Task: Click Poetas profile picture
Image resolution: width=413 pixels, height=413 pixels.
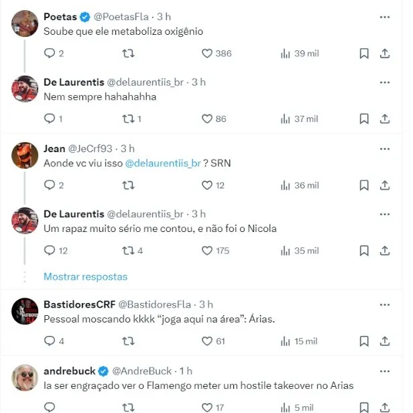Action: point(25,23)
